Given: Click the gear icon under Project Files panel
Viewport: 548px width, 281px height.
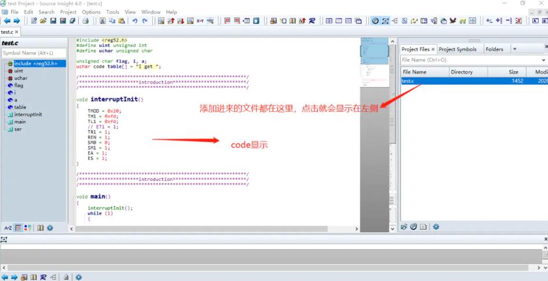Looking at the screenshot, I should 436,227.
